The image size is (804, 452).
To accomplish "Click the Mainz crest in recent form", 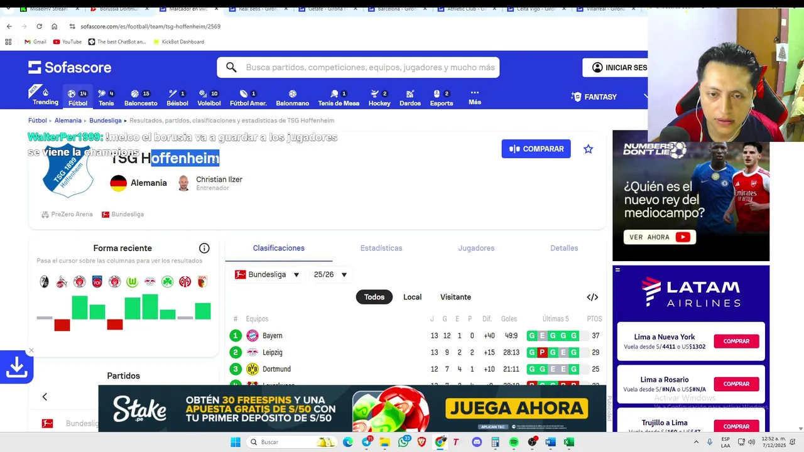I will pyautogui.click(x=185, y=282).
